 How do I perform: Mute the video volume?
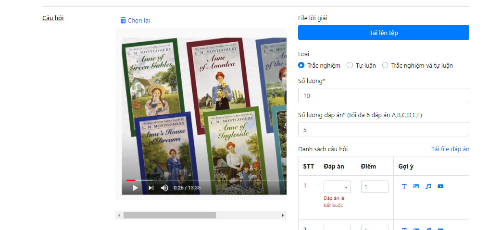point(164,188)
